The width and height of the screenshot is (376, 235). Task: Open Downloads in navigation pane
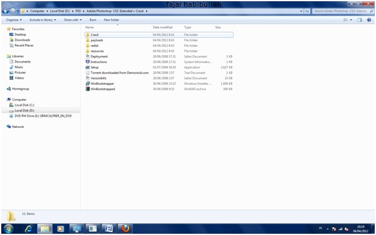22,40
